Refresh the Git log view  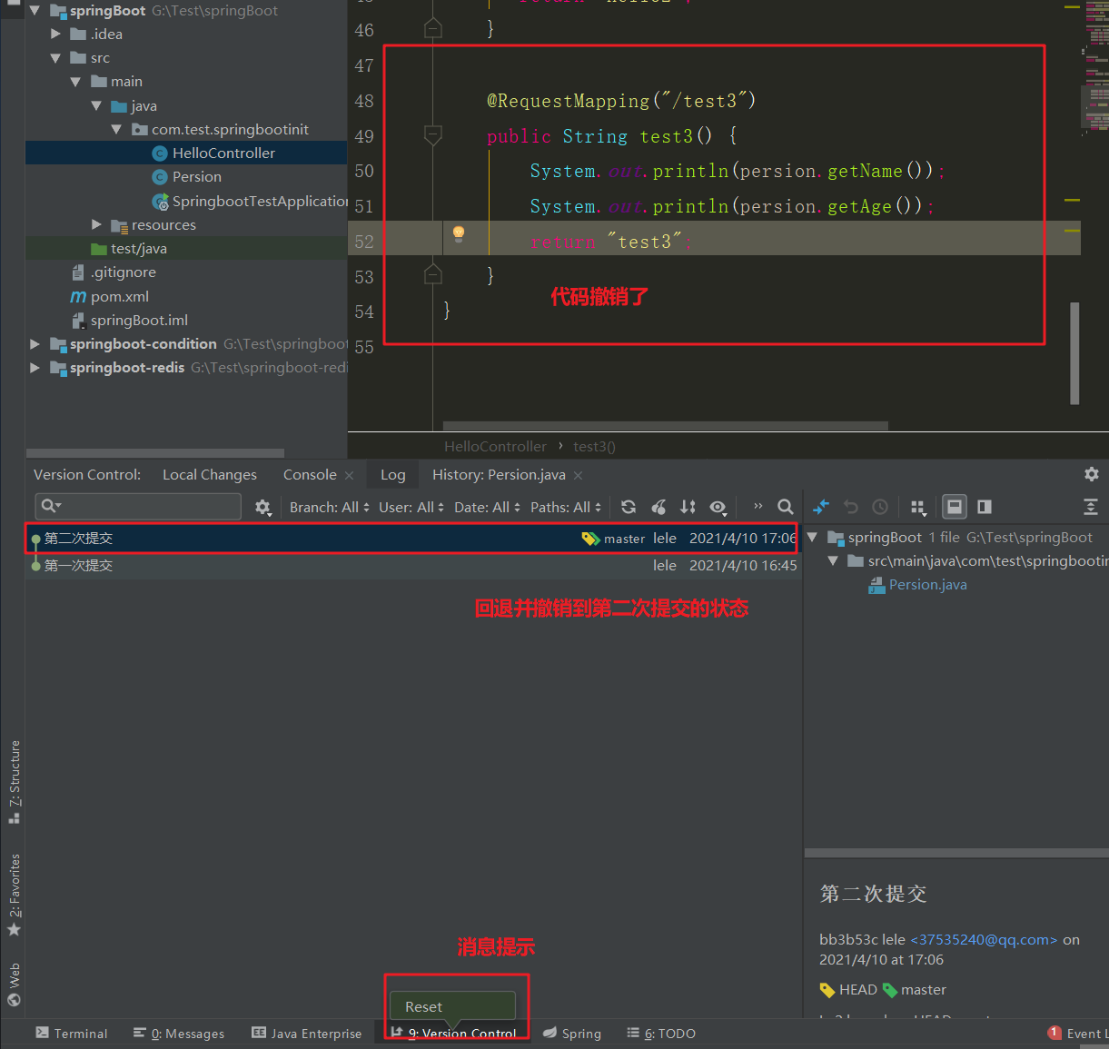point(628,507)
